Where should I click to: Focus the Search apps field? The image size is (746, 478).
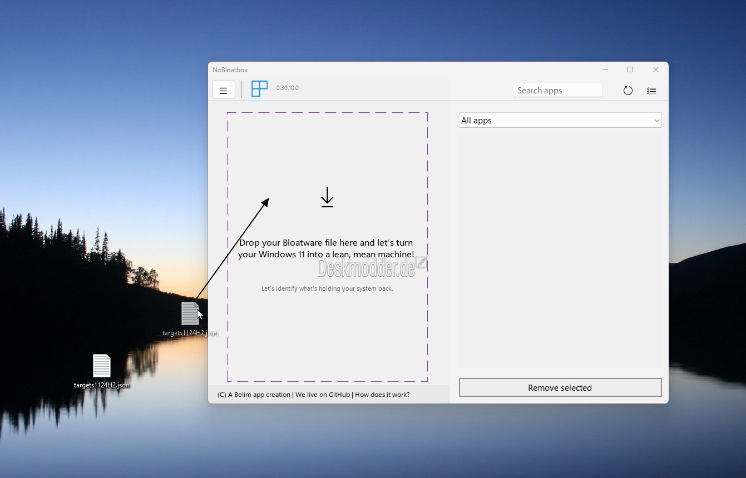pos(558,90)
